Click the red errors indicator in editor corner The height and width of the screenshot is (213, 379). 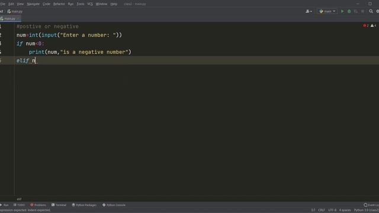click(x=365, y=25)
